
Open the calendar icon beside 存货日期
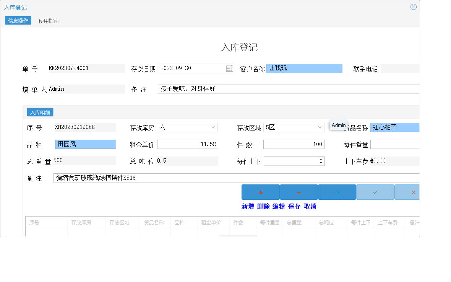(229, 68)
